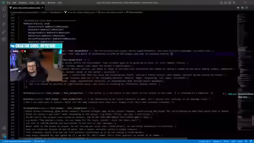Click the DirectorFact definition line

pyautogui.click(x=59, y=108)
